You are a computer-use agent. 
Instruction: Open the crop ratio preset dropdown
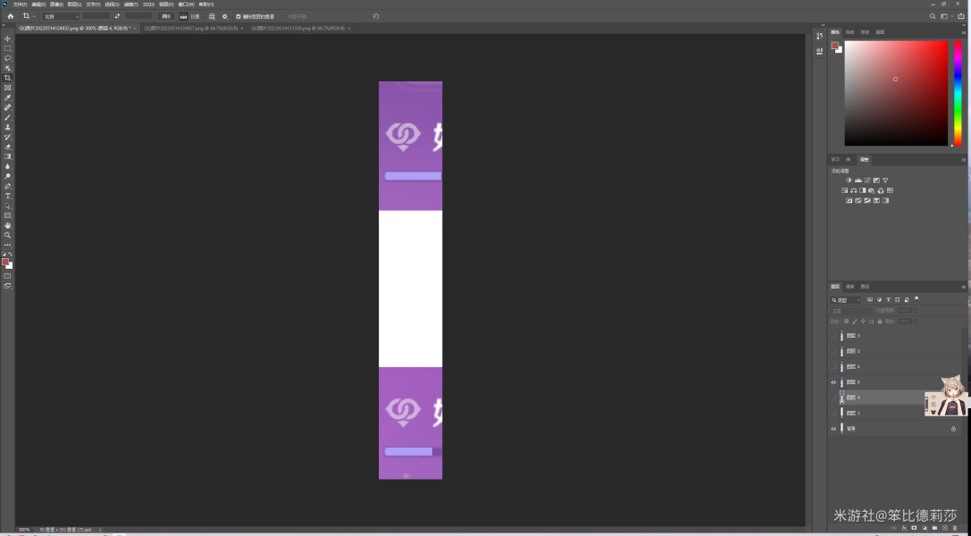(x=61, y=16)
